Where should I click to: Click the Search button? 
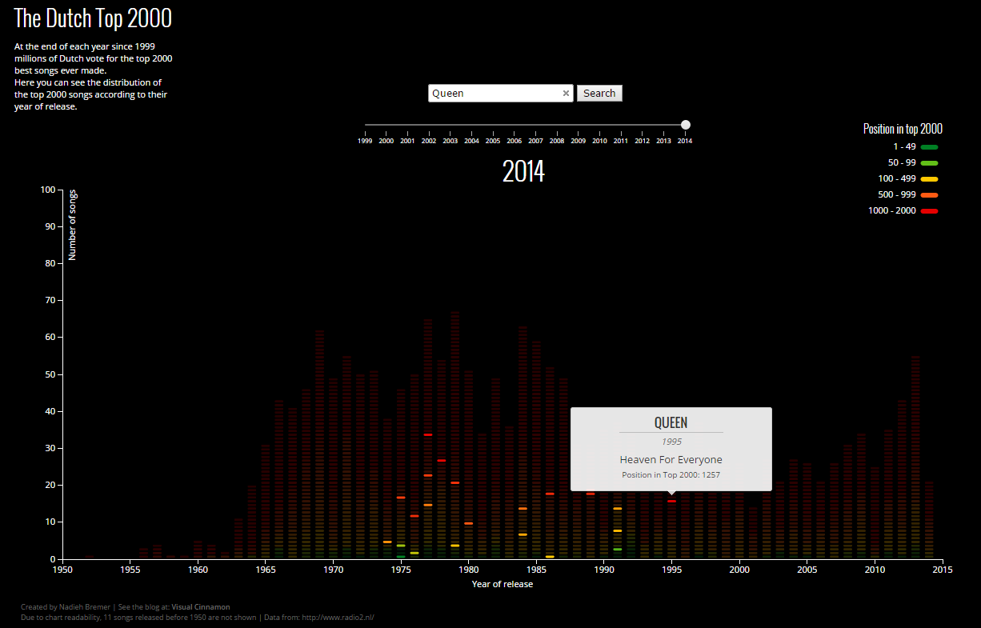pyautogui.click(x=599, y=94)
